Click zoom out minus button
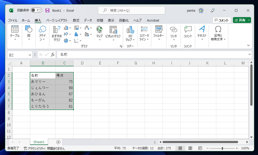 pyautogui.click(x=208, y=148)
